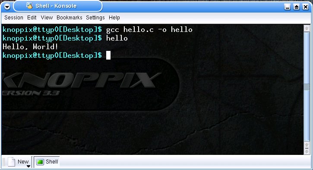Minimize the Konsole window
The height and width of the screenshot is (170, 313).
(x=287, y=7)
